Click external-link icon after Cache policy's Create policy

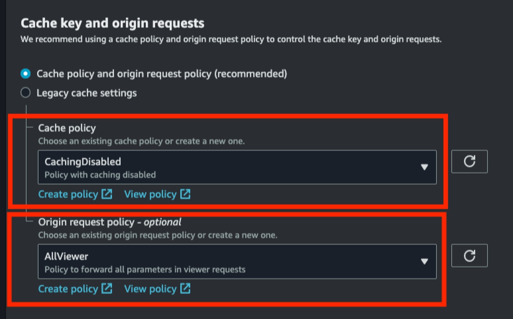[107, 194]
